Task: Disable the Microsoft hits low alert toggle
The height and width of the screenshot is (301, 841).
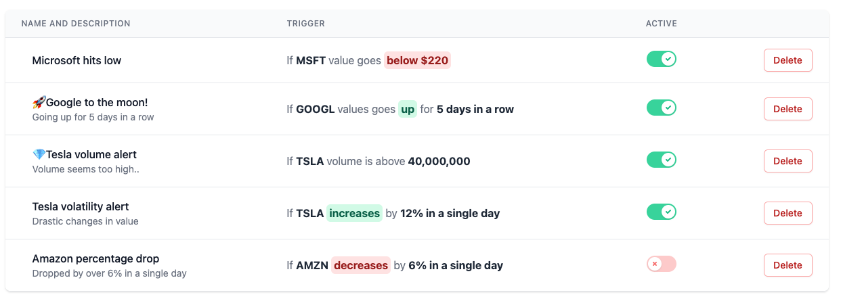Action: point(662,60)
